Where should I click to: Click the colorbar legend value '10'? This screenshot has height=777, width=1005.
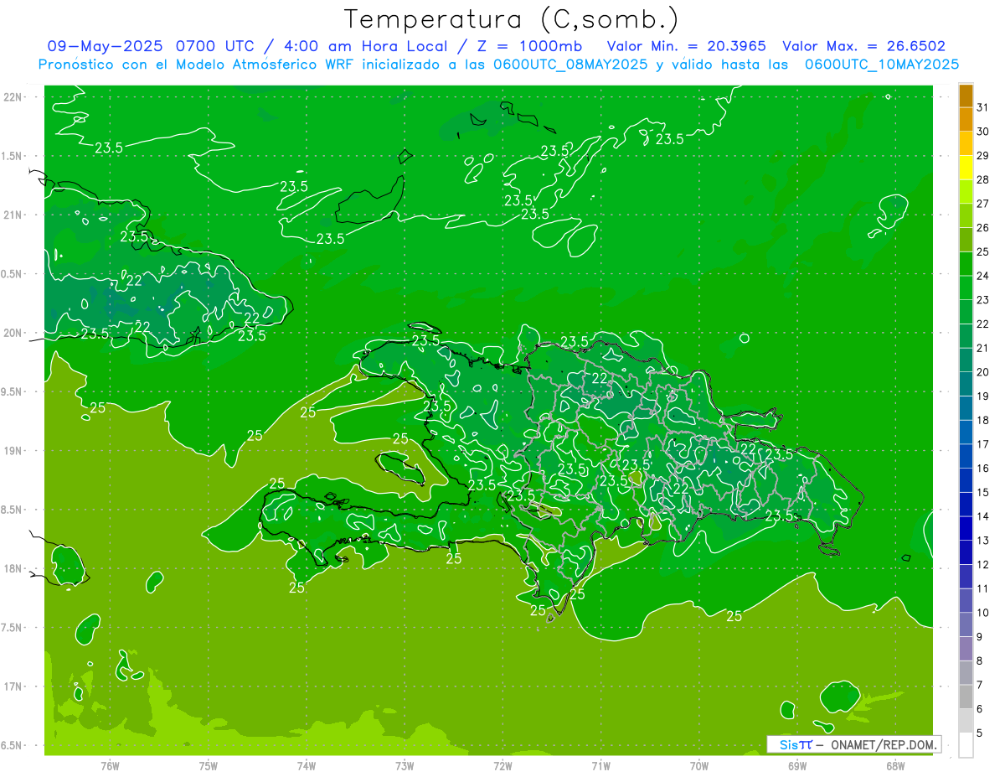pos(983,613)
